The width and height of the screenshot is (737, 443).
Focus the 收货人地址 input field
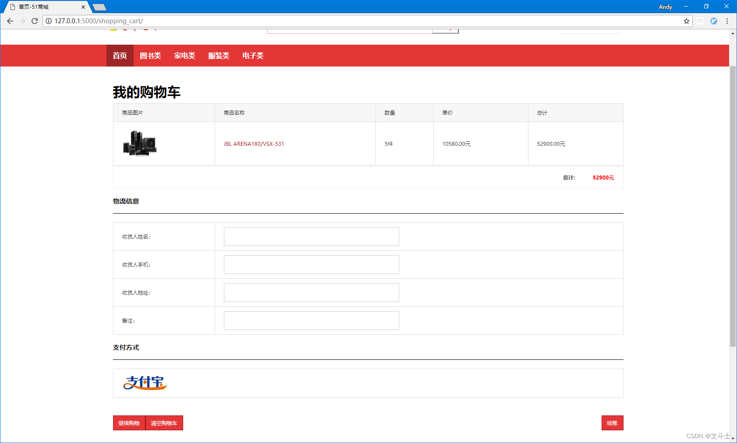click(x=312, y=292)
